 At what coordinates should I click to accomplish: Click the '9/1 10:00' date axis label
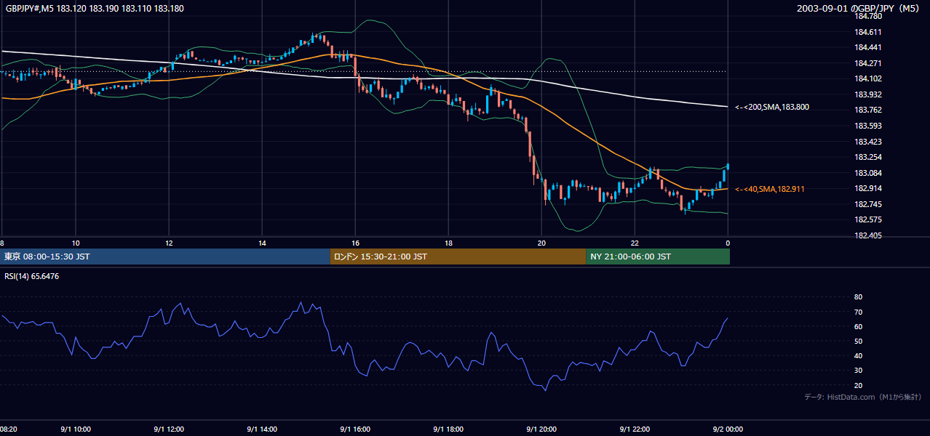pos(76,429)
